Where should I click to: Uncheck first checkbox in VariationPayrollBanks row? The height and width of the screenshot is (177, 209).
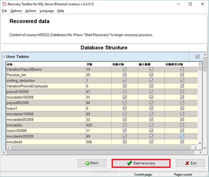[125, 69]
